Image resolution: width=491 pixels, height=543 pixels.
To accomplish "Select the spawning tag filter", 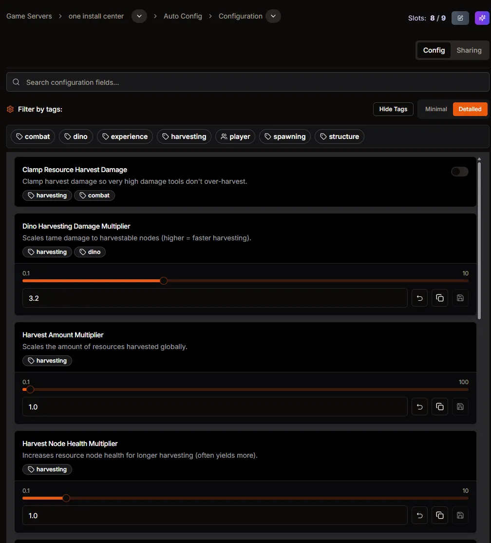I will (x=285, y=136).
